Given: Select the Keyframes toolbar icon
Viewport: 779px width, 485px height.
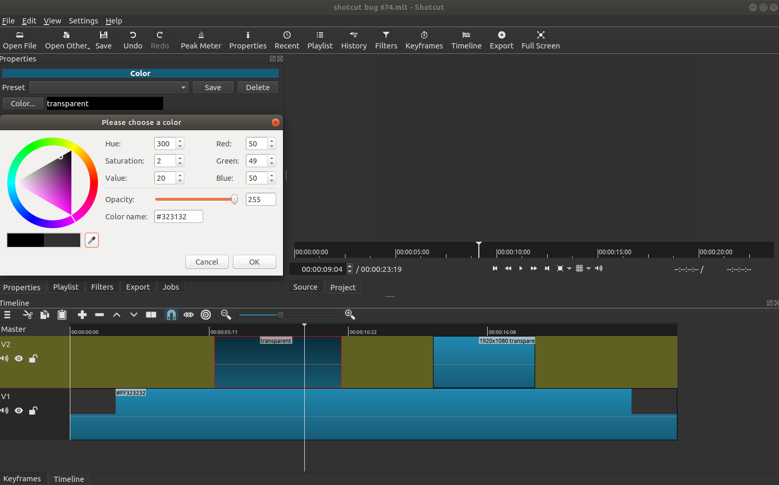Looking at the screenshot, I should pos(424,40).
